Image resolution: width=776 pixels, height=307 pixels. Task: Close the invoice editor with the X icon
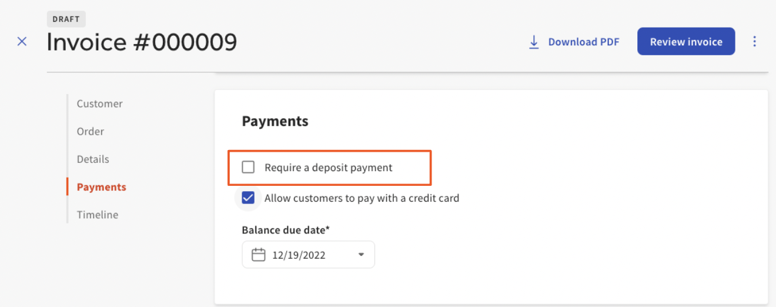coord(22,42)
